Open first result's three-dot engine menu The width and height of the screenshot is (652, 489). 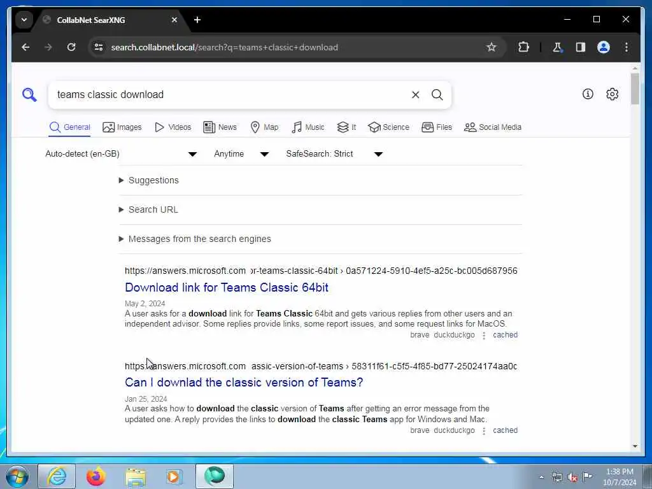[x=484, y=336]
